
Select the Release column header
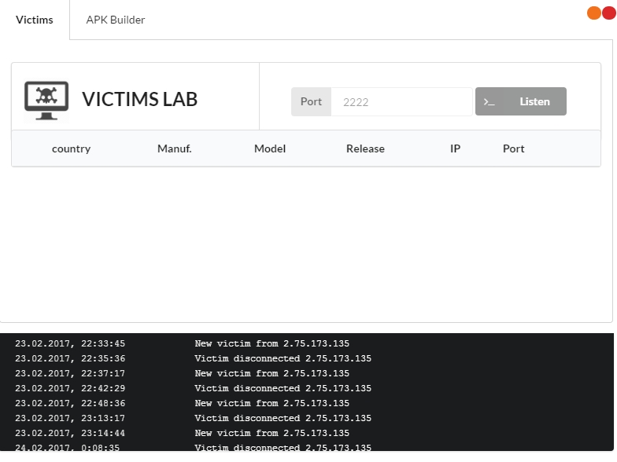click(365, 148)
